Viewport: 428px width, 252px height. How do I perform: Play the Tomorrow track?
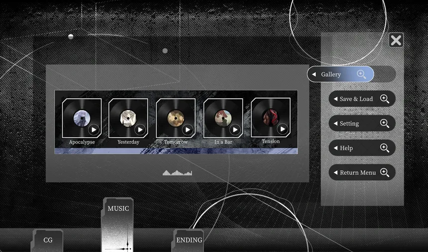pyautogui.click(x=188, y=129)
